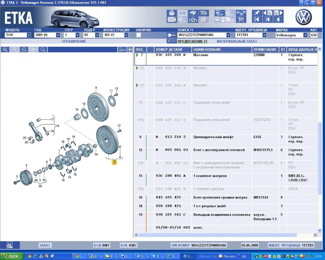
Task: Expand the green arrow on row 03C 105 266 E
Action: (137, 85)
